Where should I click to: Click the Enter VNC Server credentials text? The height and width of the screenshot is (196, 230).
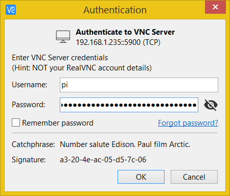[60, 58]
